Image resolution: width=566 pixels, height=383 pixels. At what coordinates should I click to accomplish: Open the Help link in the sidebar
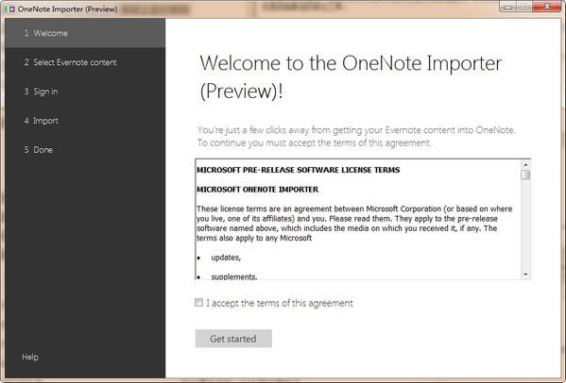pos(30,358)
